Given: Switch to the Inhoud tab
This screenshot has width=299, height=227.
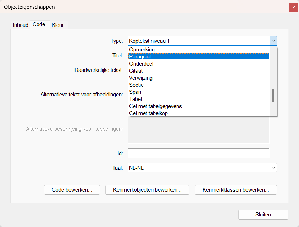Looking at the screenshot, I should click(x=21, y=25).
